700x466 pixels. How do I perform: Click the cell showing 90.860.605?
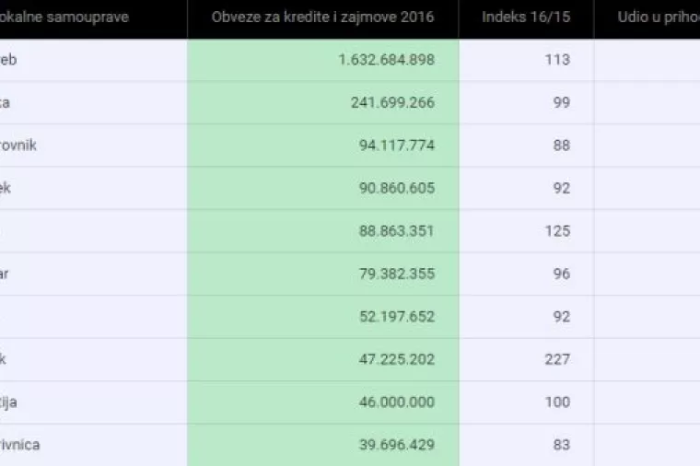point(396,188)
